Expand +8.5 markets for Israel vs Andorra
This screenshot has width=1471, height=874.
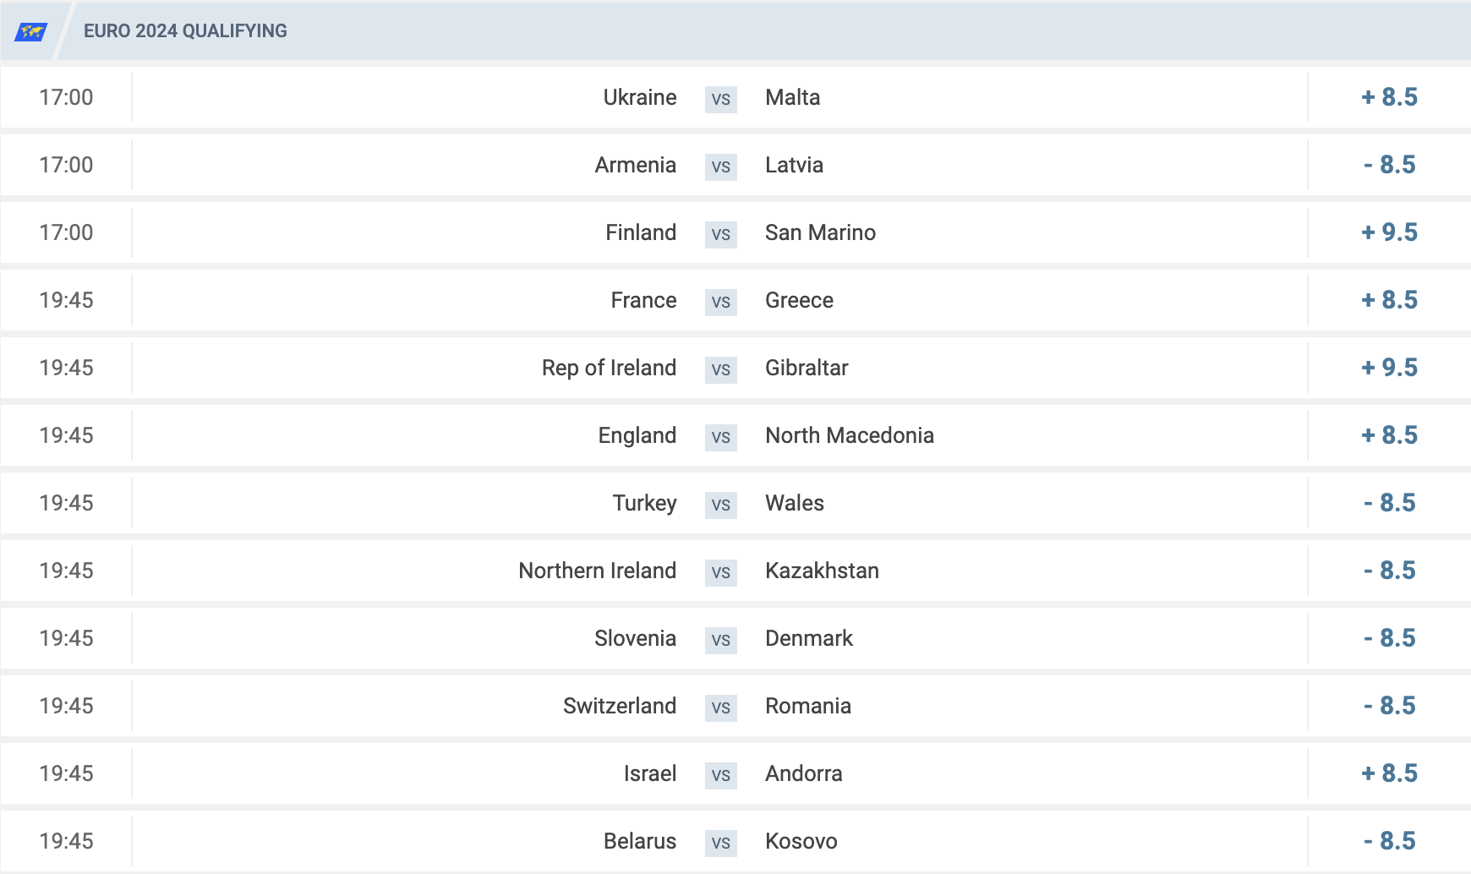pos(1389,773)
